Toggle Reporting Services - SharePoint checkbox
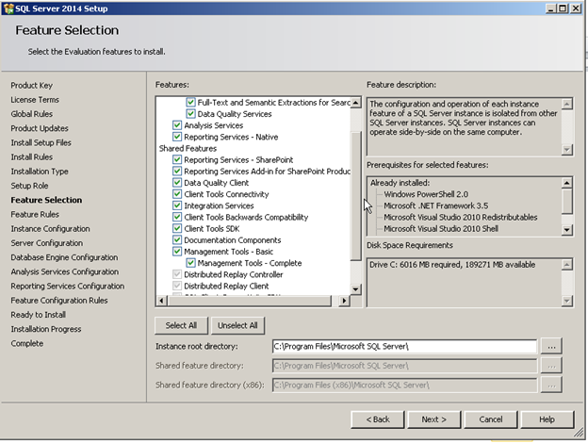 click(177, 159)
